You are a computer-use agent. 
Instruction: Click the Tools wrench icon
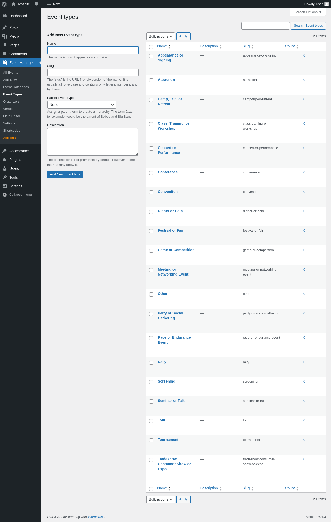point(5,177)
